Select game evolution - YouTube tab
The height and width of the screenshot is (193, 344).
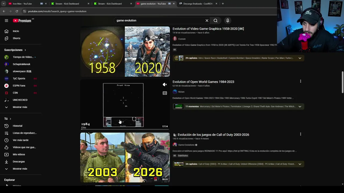153,4
